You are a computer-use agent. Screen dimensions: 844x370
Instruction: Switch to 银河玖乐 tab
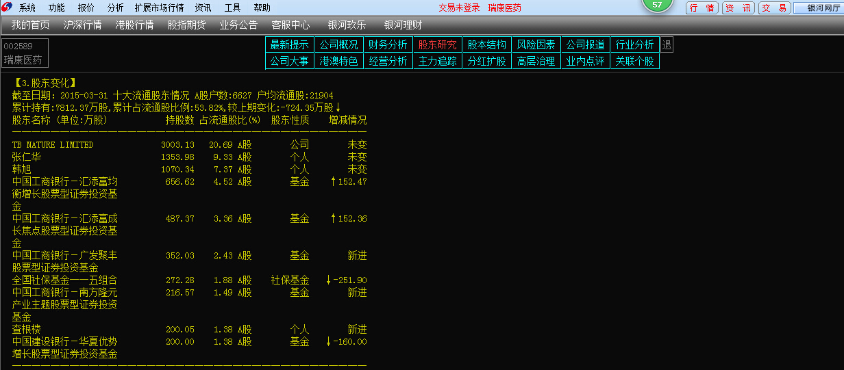pos(347,25)
